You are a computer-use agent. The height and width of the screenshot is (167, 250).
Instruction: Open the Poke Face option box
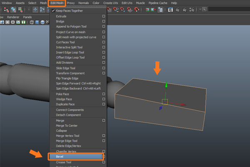click(x=104, y=94)
